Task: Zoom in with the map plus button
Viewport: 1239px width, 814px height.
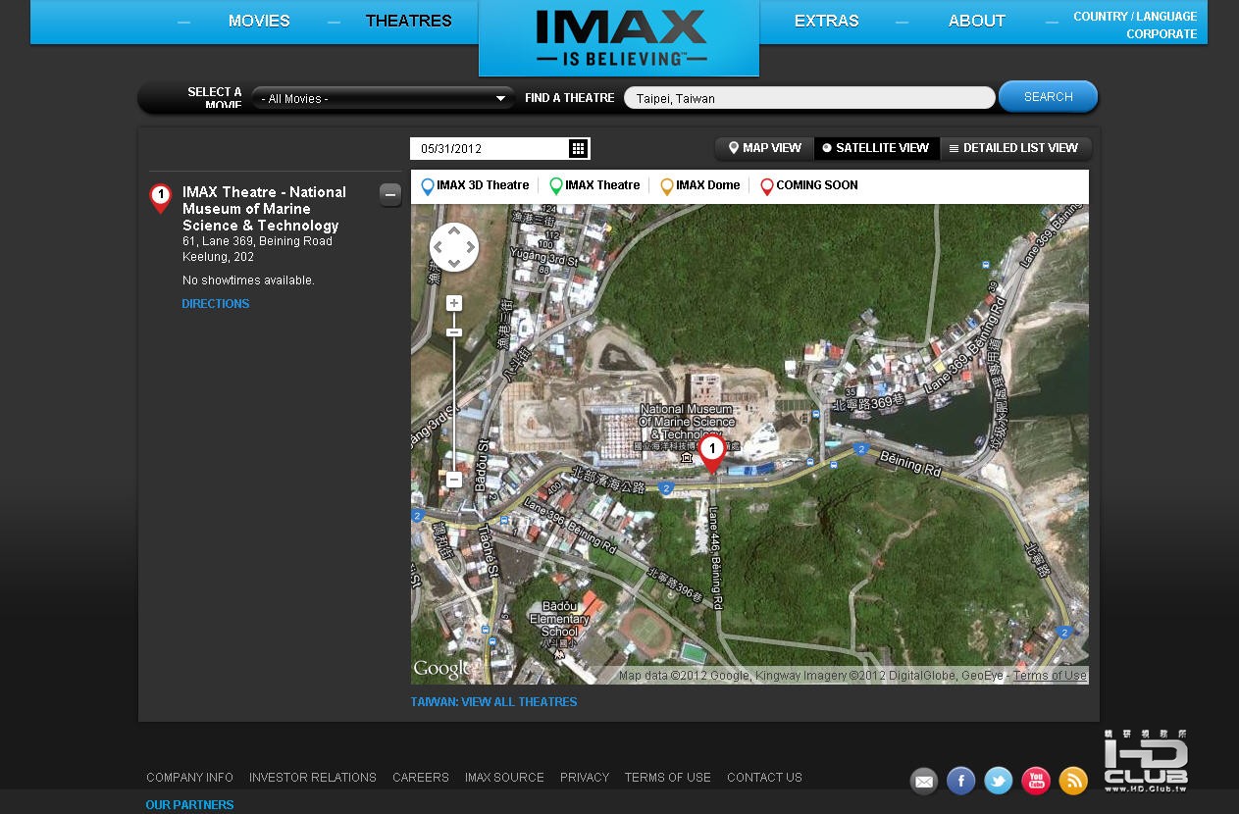Action: click(454, 303)
